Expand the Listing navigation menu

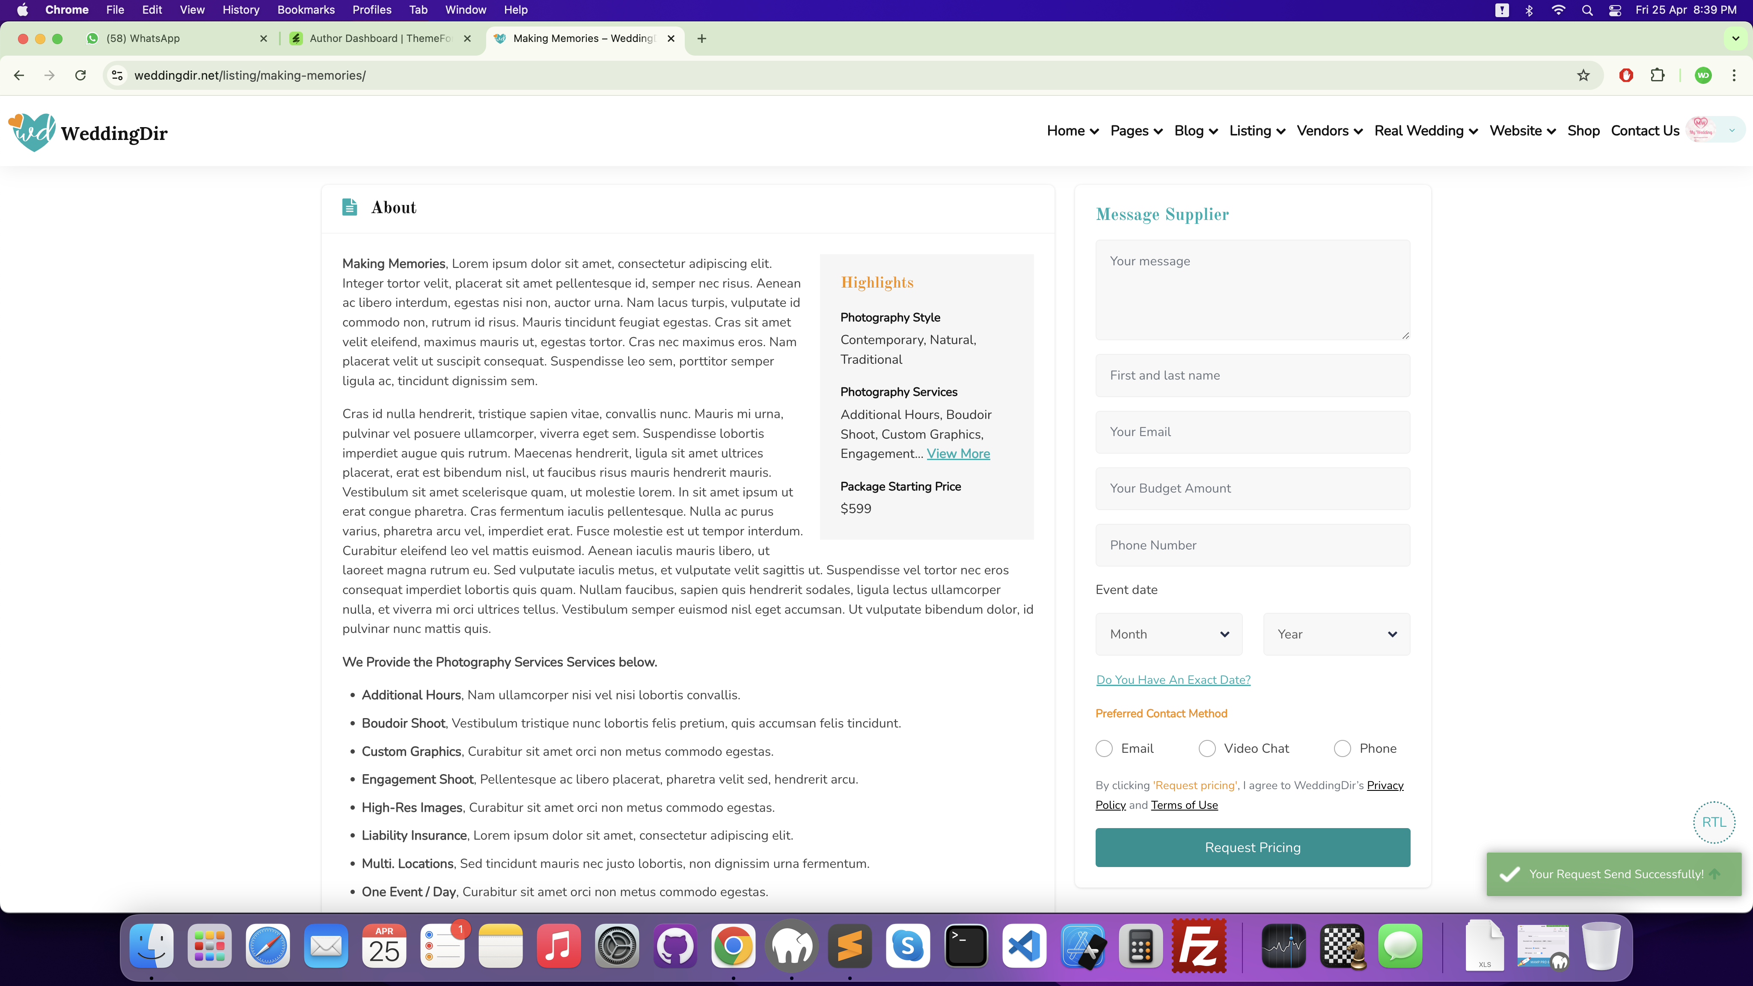(1256, 131)
